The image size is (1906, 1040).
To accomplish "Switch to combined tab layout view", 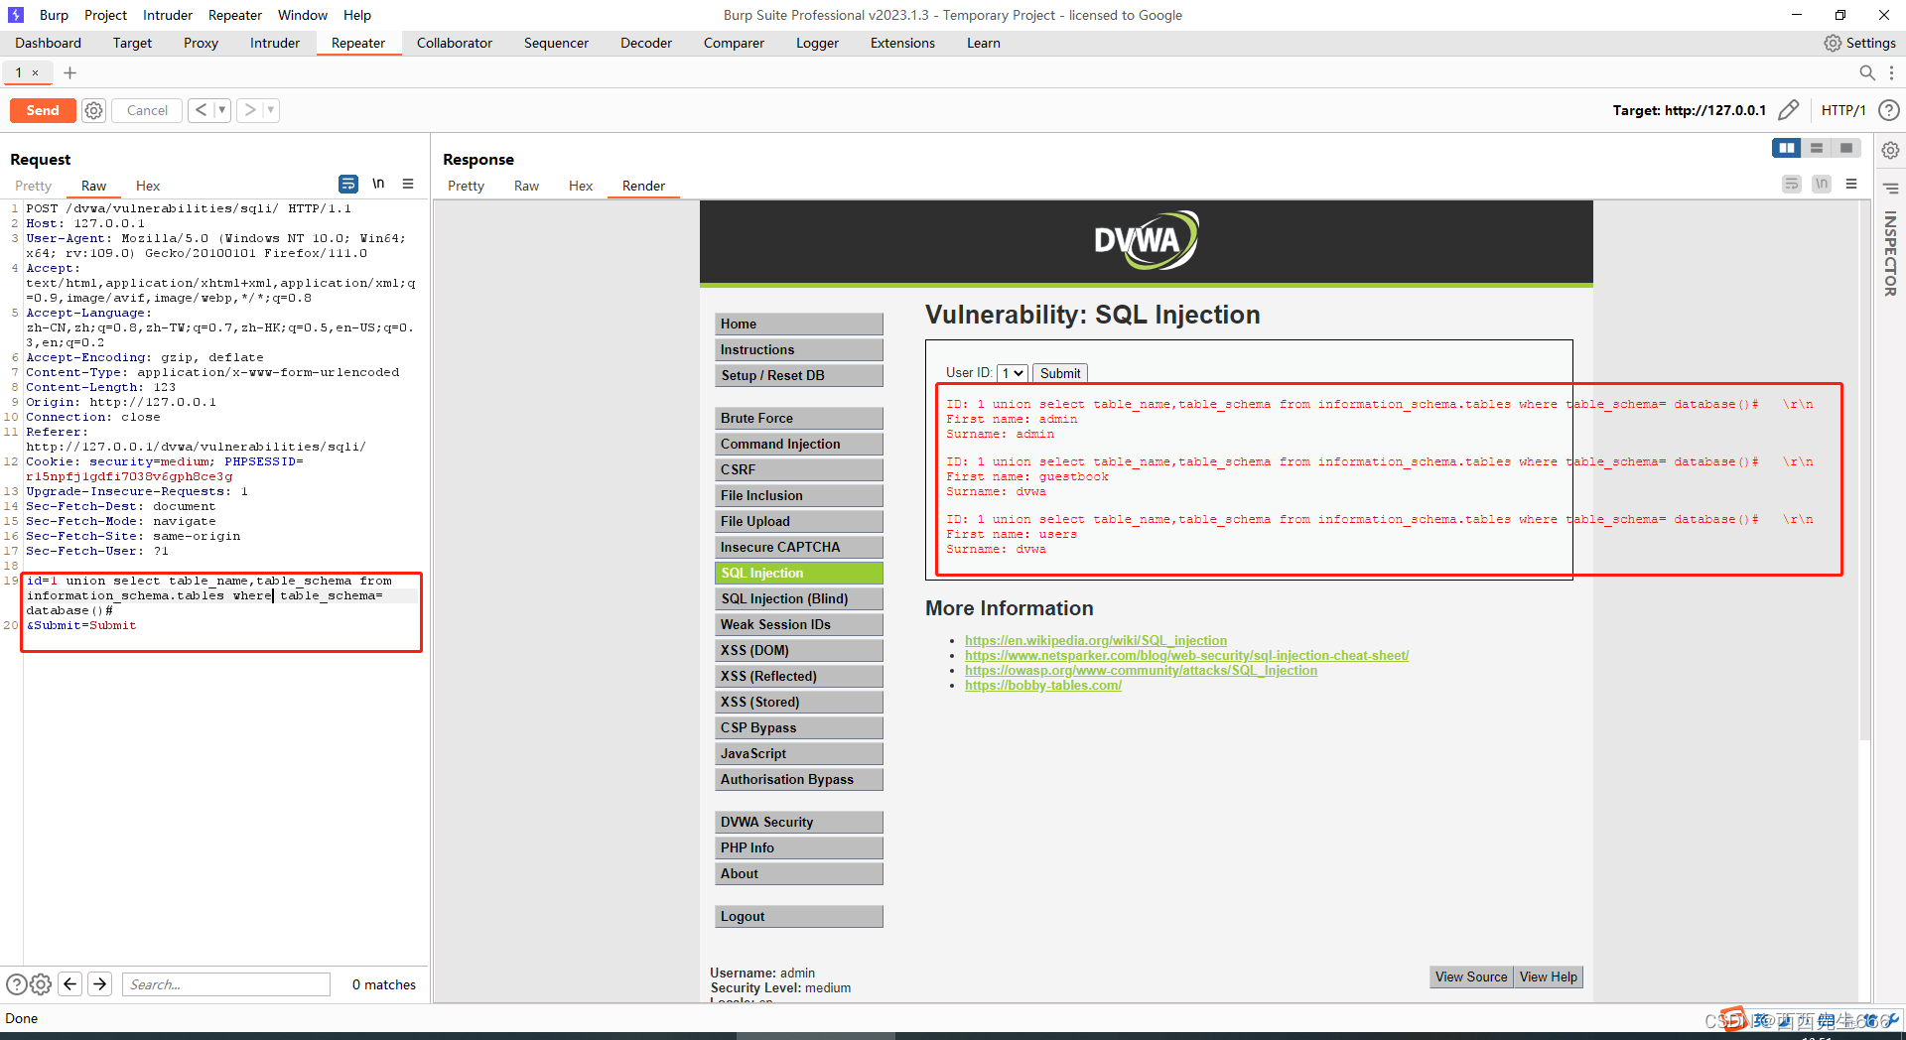I will 1846,148.
